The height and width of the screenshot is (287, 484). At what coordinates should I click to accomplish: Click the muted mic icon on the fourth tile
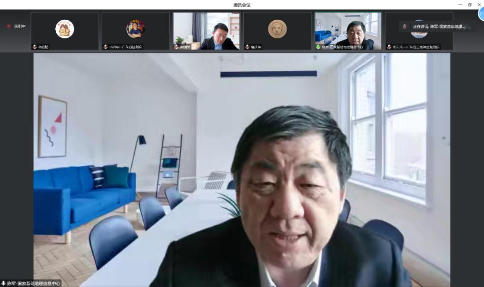(x=247, y=47)
